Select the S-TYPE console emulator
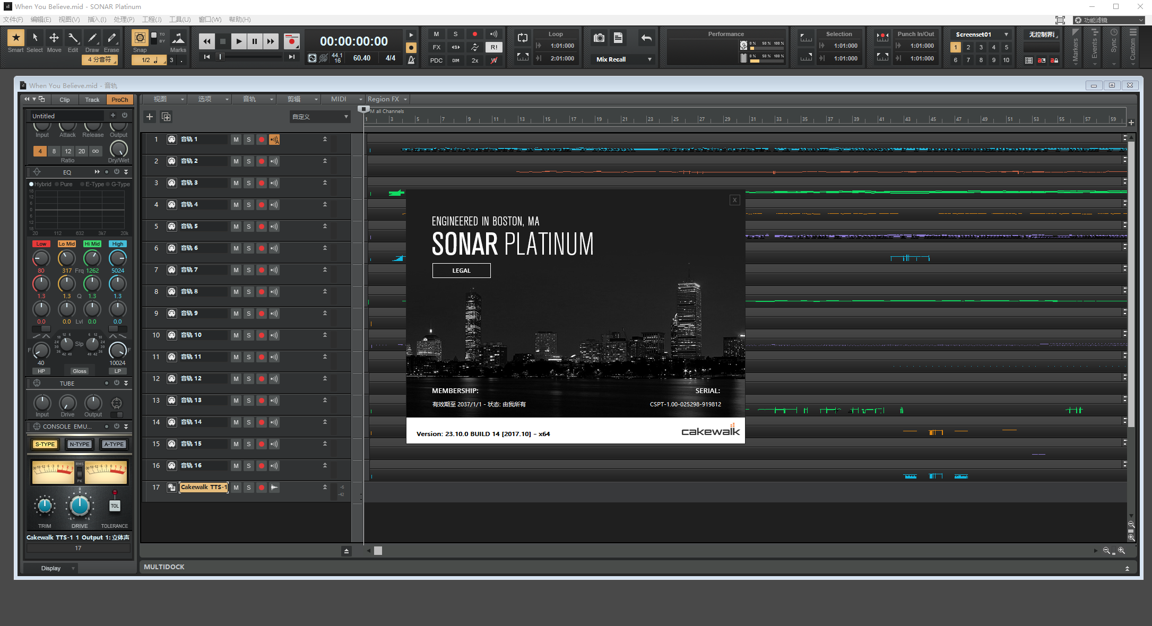This screenshot has height=626, width=1152. (45, 445)
